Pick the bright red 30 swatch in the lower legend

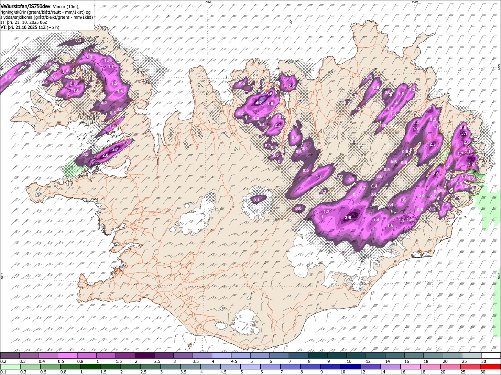(490, 366)
